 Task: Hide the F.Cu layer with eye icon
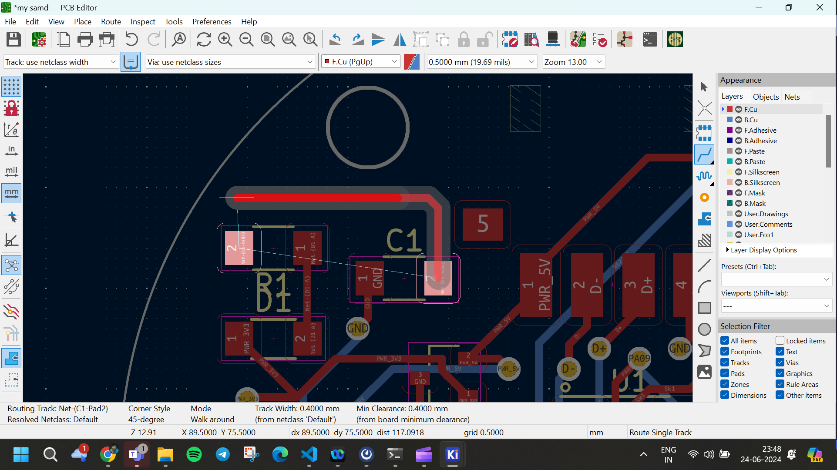pos(739,109)
